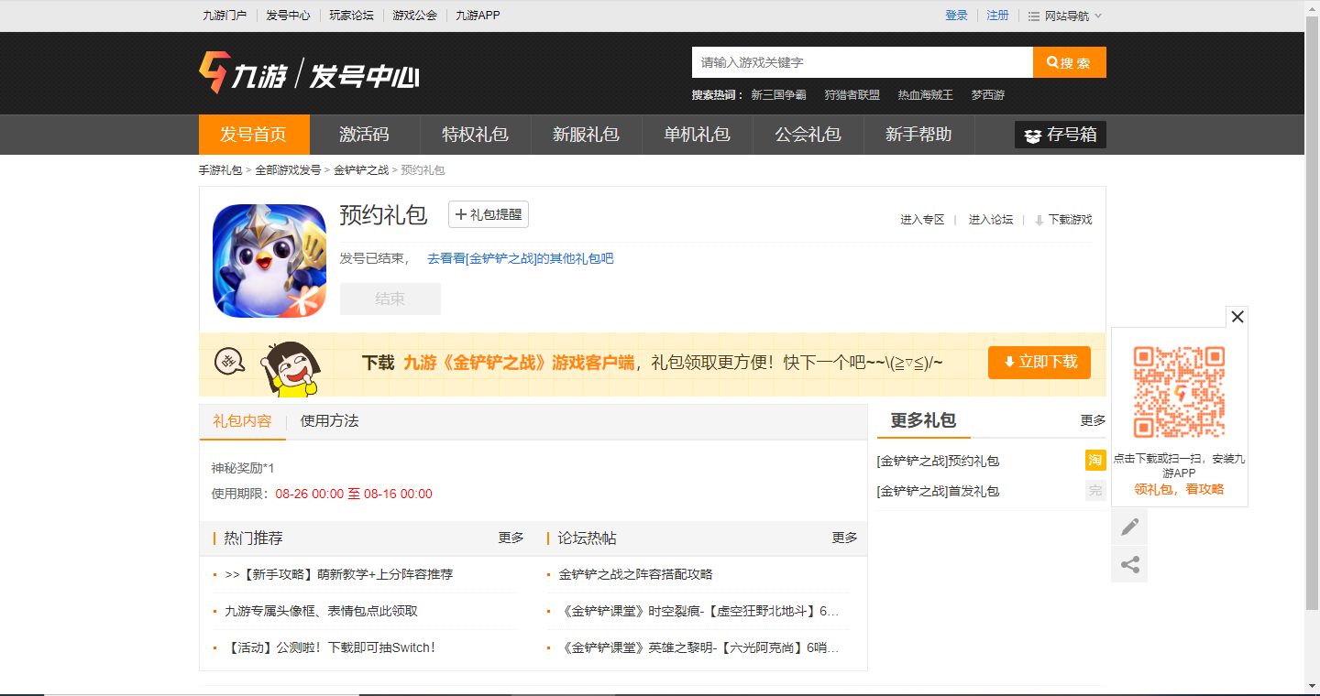Select 特权礼包 in the navigation bar
The width and height of the screenshot is (1320, 696).
(x=475, y=135)
